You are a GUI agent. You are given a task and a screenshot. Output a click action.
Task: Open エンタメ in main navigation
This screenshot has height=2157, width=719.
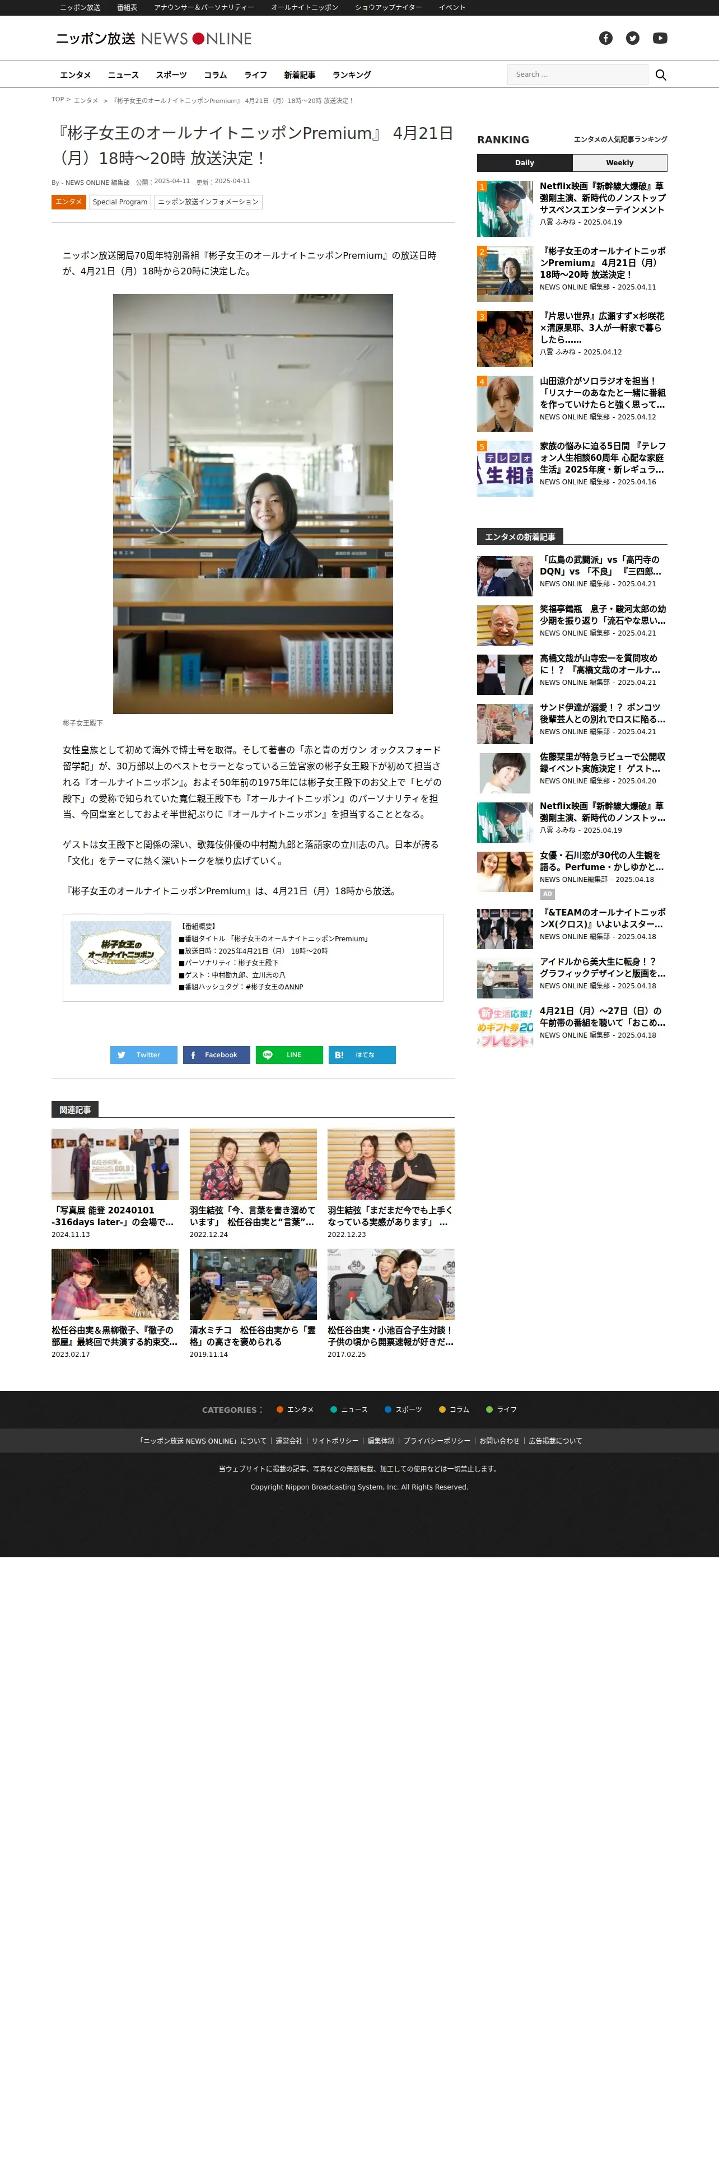(x=76, y=74)
